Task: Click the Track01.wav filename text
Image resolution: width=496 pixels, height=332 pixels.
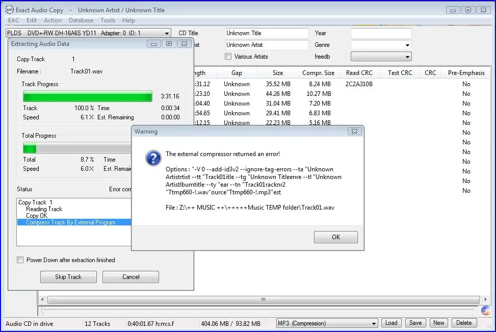Action: [86, 71]
